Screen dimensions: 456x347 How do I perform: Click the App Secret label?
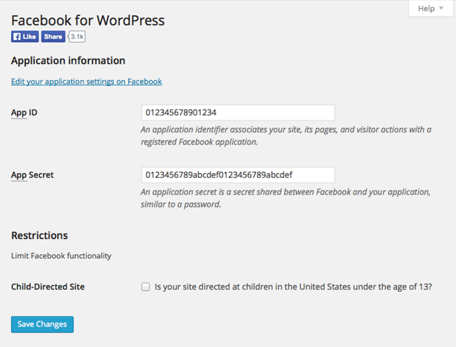tap(32, 175)
